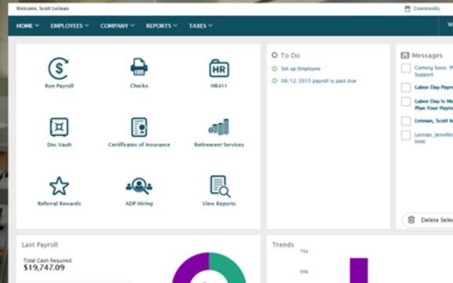Screen dimensions: 453x283
Task: Click the Welcome, Scott Leiman text
Action: tap(42, 9)
